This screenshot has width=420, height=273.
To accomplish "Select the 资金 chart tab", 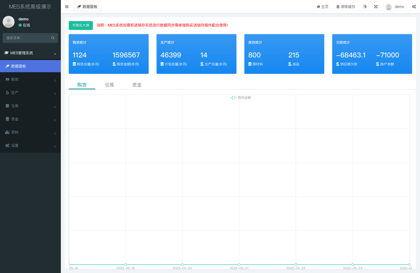I will tap(136, 84).
